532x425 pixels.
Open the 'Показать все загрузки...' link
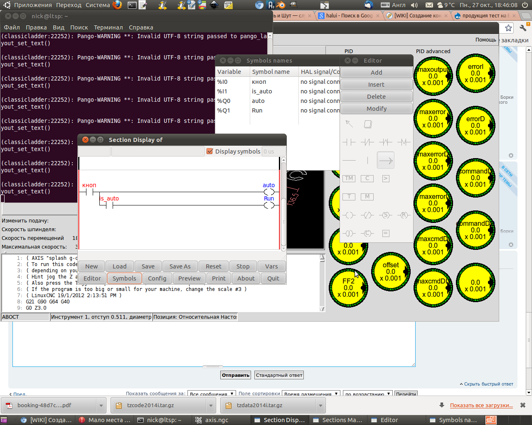pyautogui.click(x=481, y=405)
